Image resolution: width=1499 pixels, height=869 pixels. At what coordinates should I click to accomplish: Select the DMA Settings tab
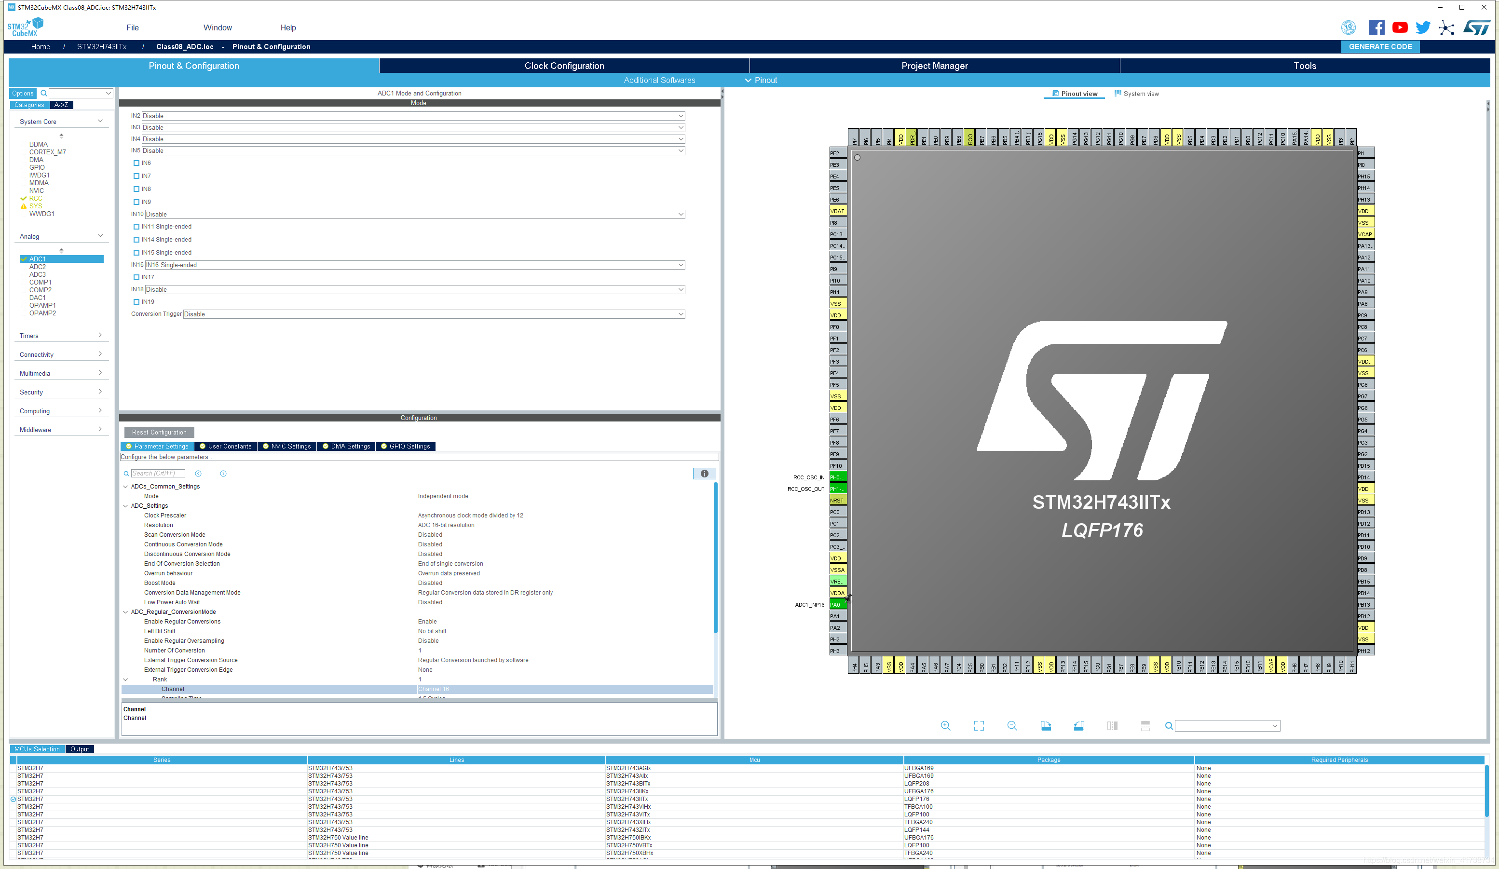click(x=350, y=446)
